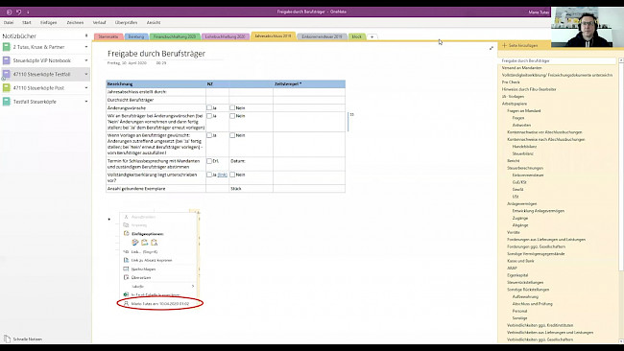The image size is (624, 351).
Task: Open the Verlauf ribbon tab
Action: [x=99, y=23]
